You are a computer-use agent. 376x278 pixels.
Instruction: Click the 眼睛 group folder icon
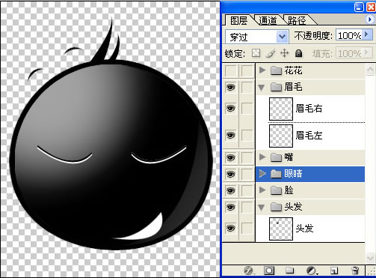[x=276, y=174]
